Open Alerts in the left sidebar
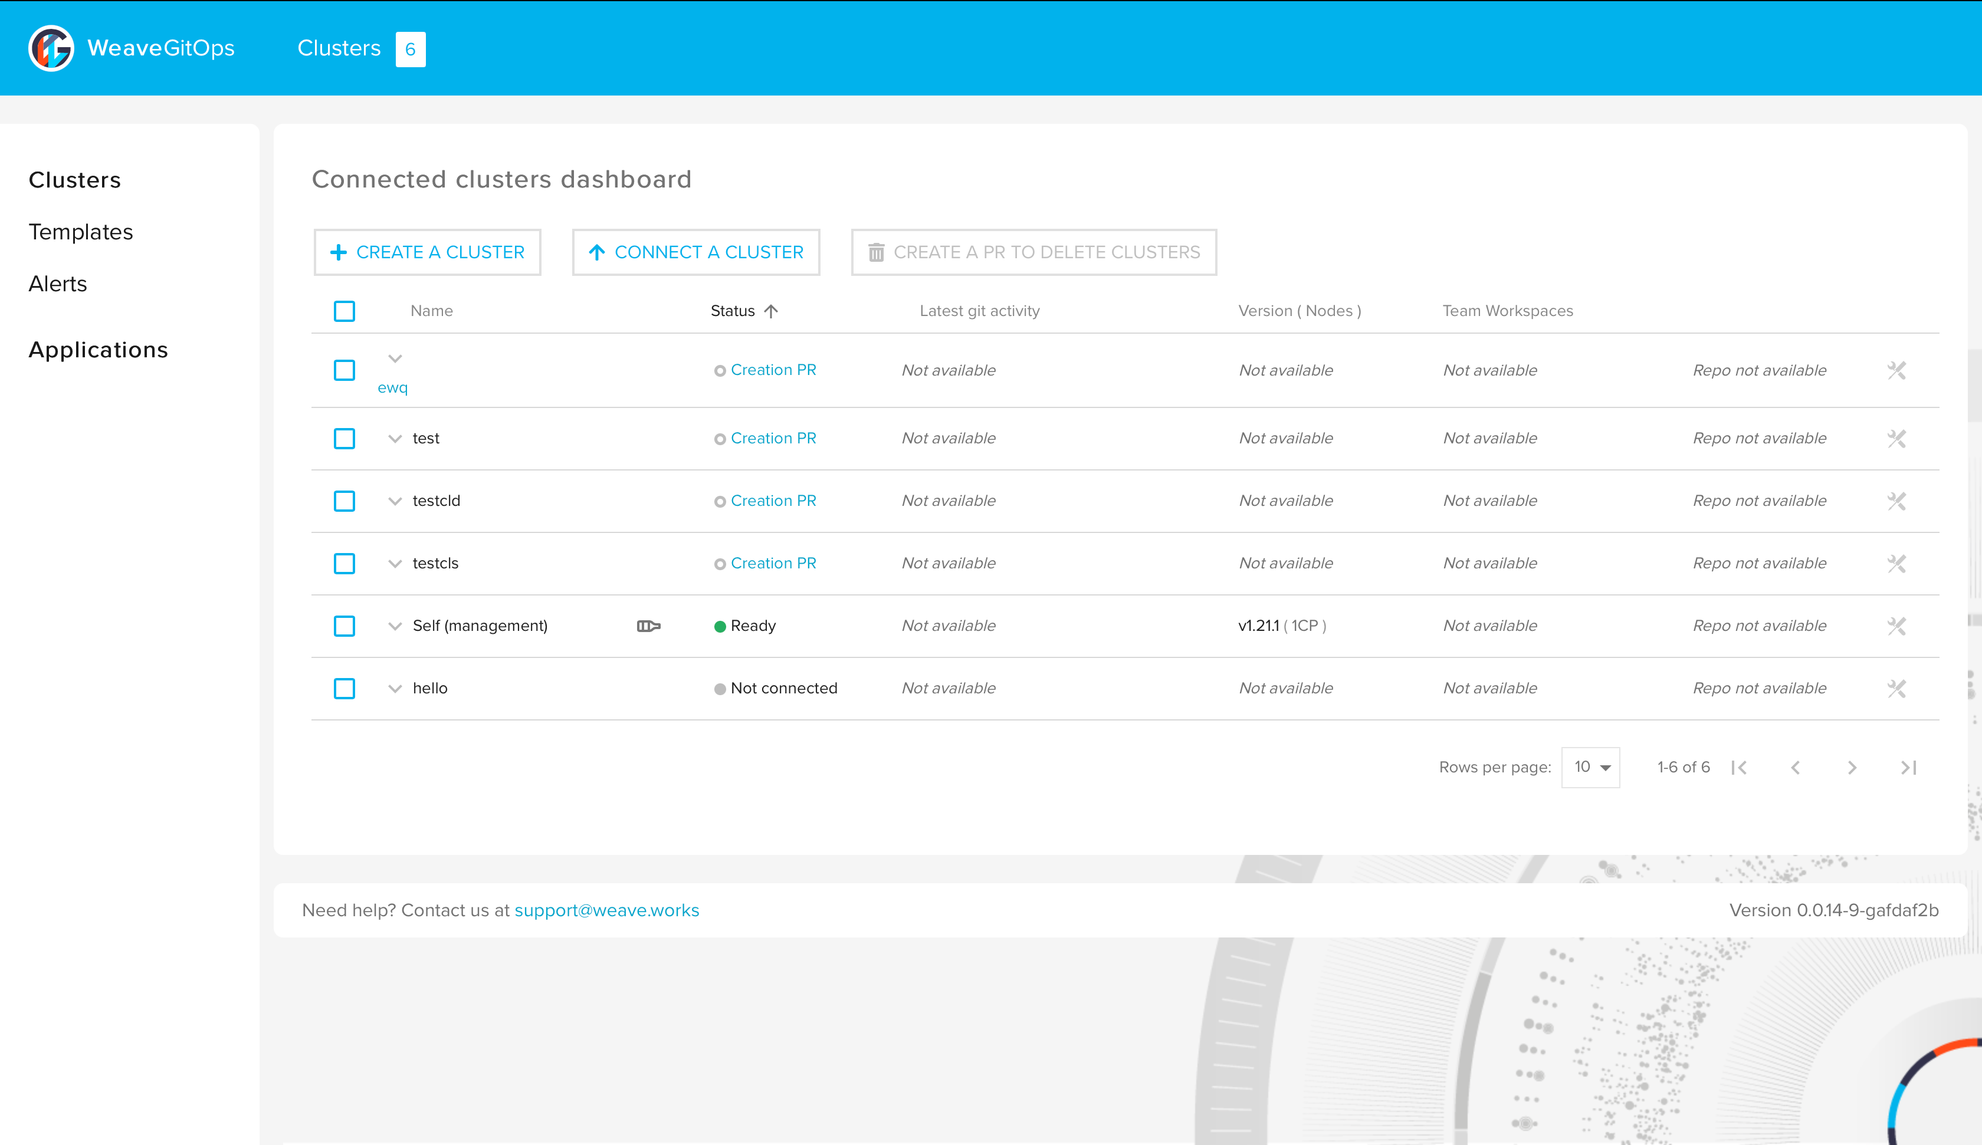The image size is (1982, 1145). (57, 284)
